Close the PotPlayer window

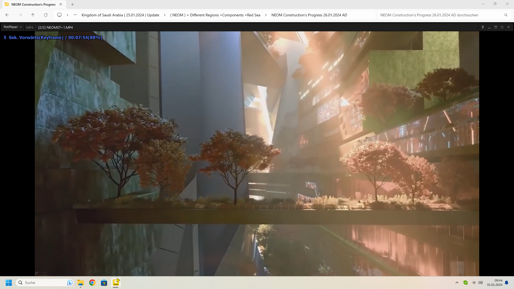coord(508,27)
